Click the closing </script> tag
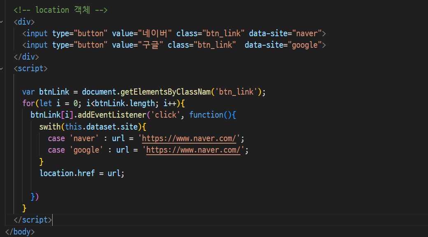Viewport: 428px width, 237px height. 33,220
